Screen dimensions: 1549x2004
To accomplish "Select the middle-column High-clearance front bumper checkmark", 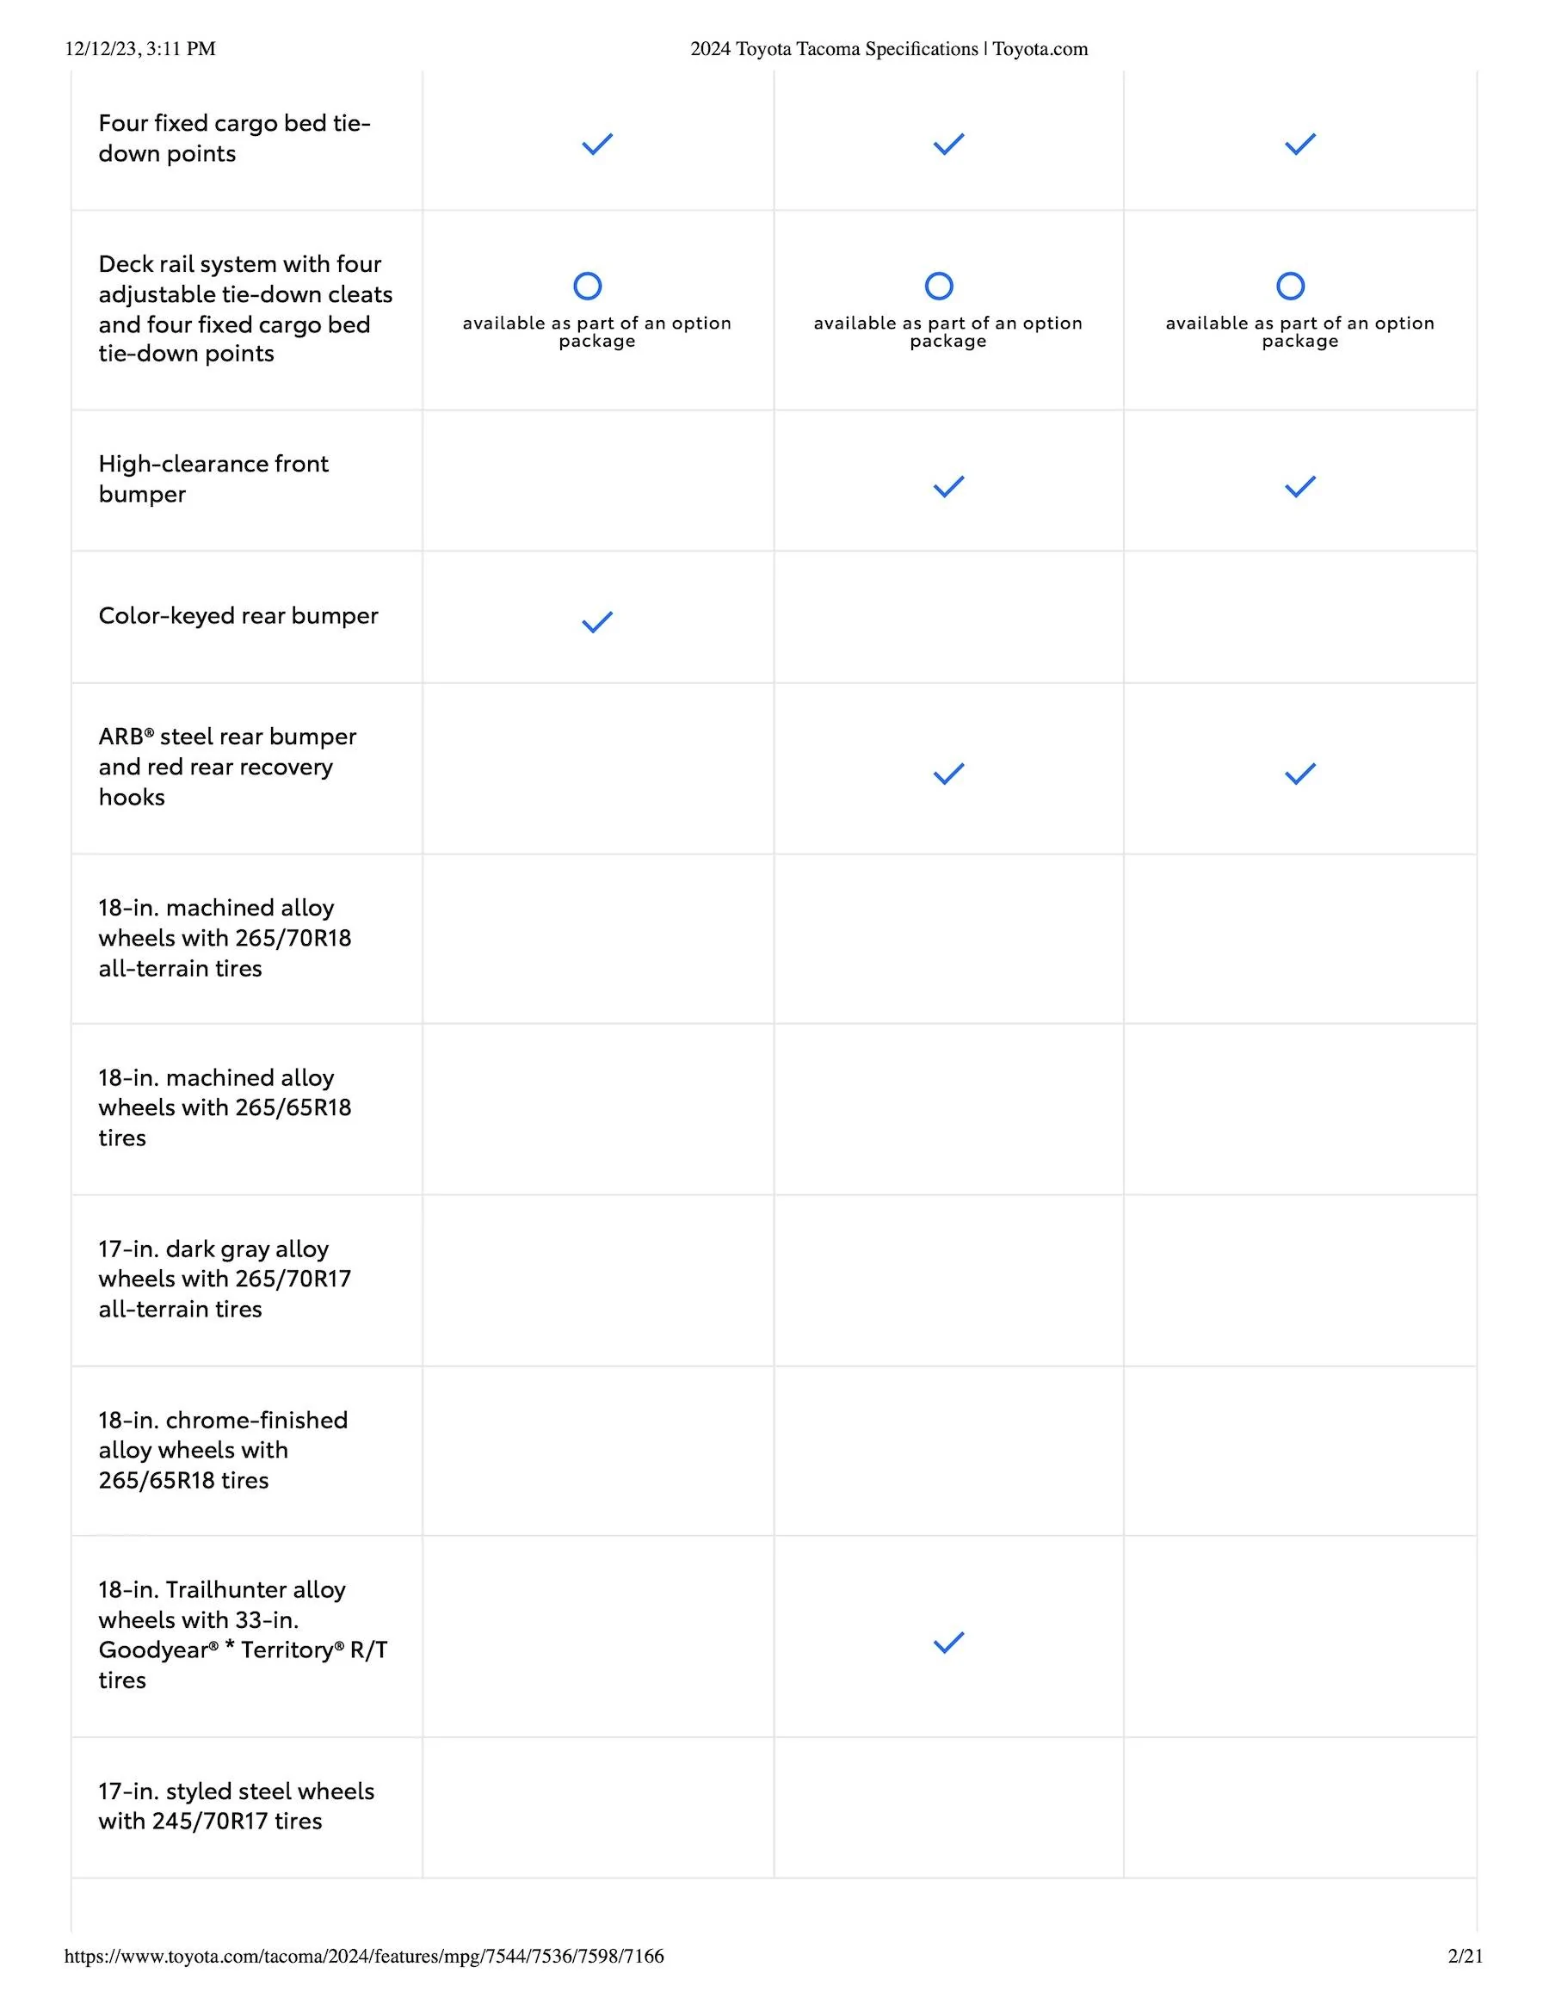I will tap(948, 486).
